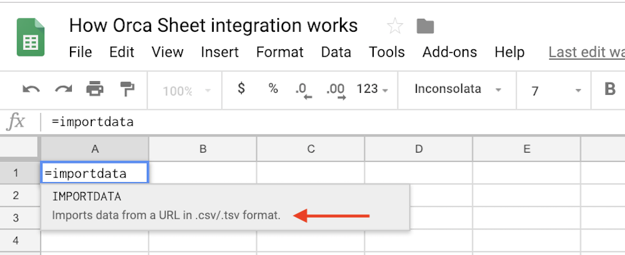The width and height of the screenshot is (625, 255).
Task: Click the move to folder icon
Action: pos(425,26)
